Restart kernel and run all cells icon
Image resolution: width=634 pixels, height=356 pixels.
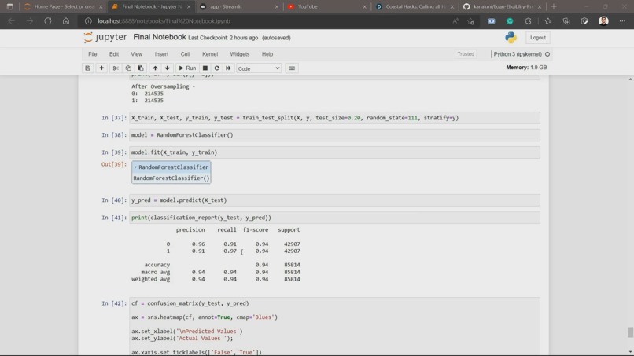(x=228, y=68)
